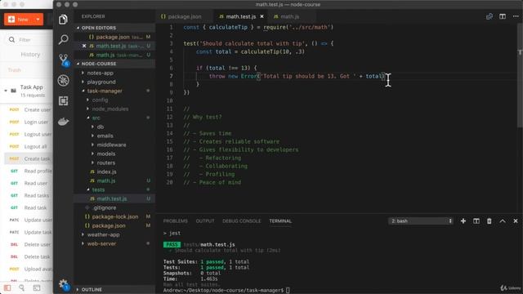Click the Postman console icon at bottom
The width and height of the screenshot is (523, 294).
[37, 287]
